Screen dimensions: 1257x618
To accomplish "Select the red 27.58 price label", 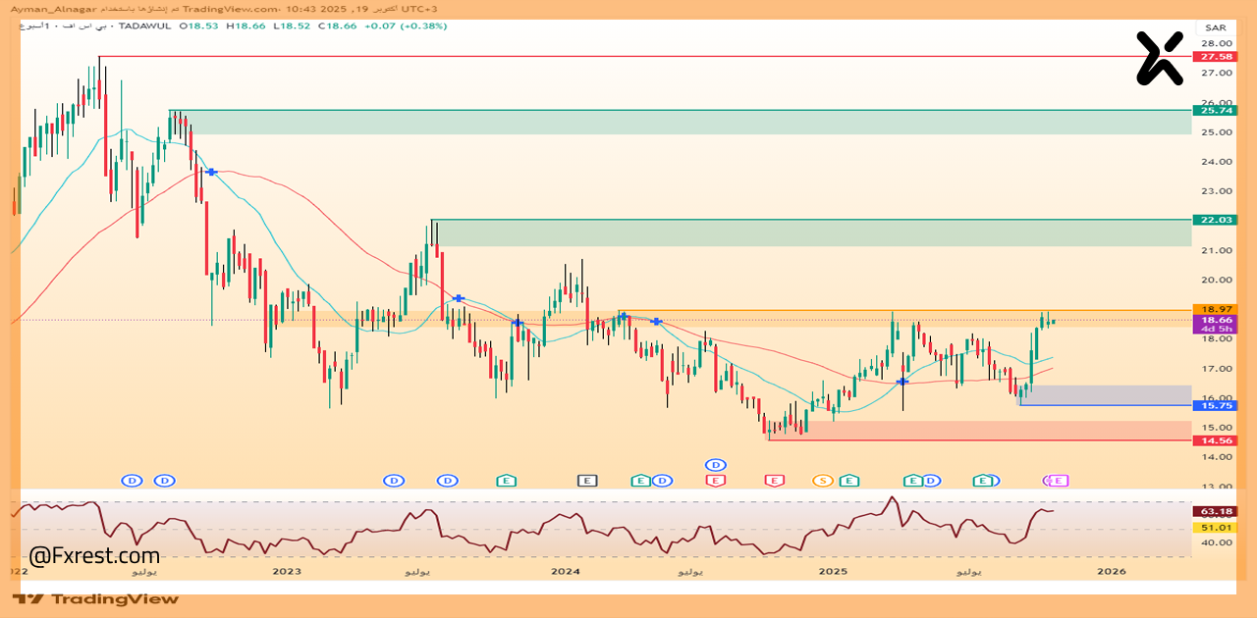I will (x=1213, y=57).
